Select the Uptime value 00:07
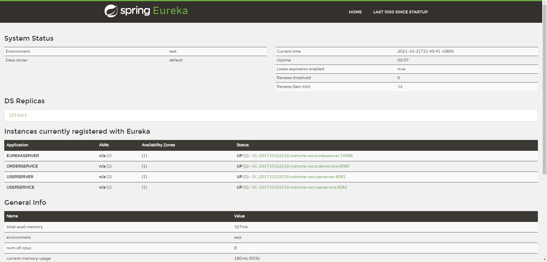The height and width of the screenshot is (262, 547). (403, 60)
